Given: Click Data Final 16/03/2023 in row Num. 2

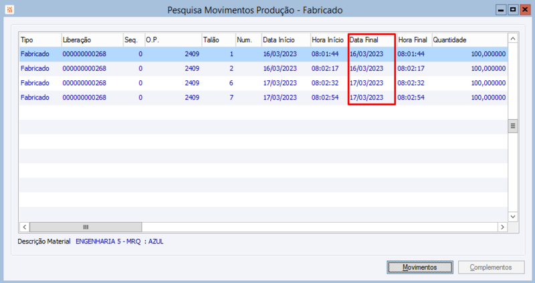Looking at the screenshot, I should (x=366, y=68).
